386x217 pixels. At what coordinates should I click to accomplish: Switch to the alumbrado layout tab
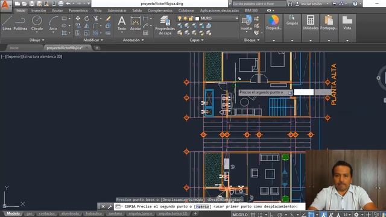[70, 213]
